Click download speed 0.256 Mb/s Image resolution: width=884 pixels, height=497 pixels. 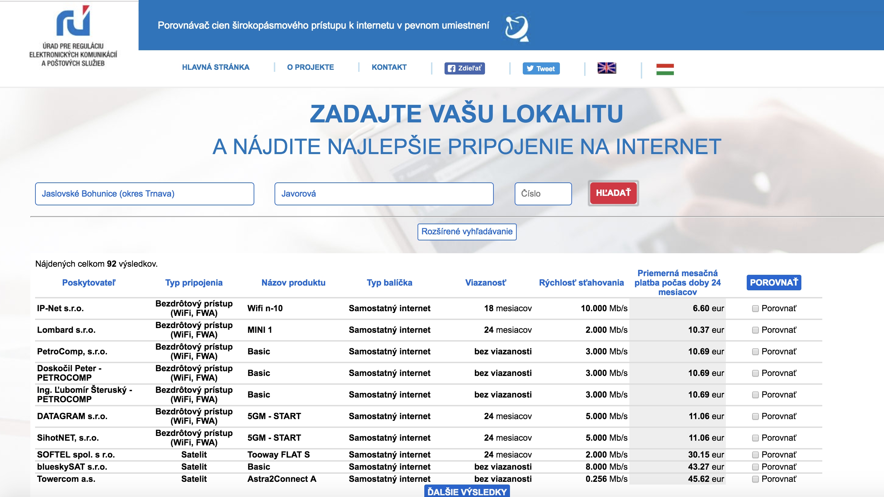(x=606, y=479)
